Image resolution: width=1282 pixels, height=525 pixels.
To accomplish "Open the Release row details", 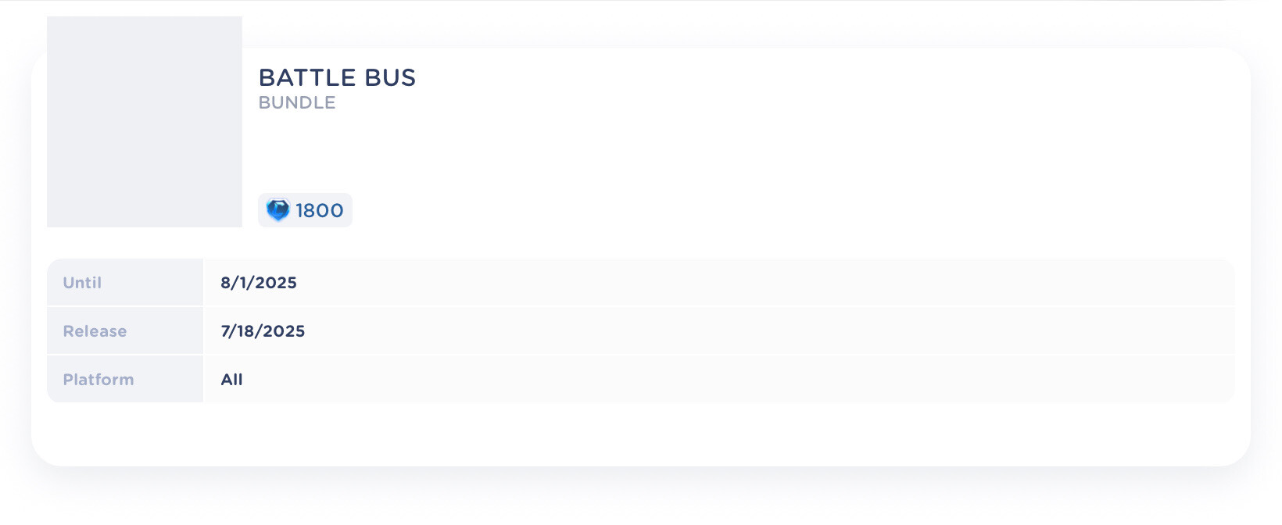I will (641, 330).
